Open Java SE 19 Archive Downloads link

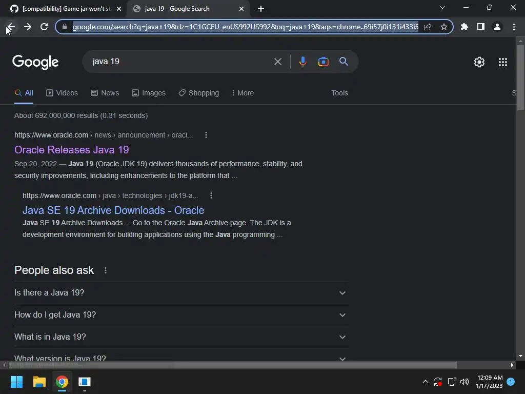(113, 210)
